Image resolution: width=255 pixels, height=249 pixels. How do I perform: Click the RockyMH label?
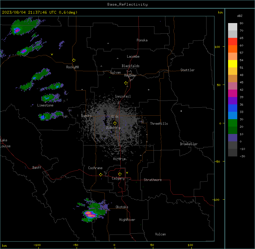(x=72, y=67)
